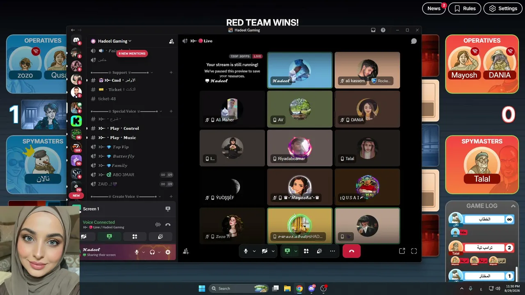Show the voice channel chat
Viewport: 525px width, 295px height.
pyautogui.click(x=414, y=41)
